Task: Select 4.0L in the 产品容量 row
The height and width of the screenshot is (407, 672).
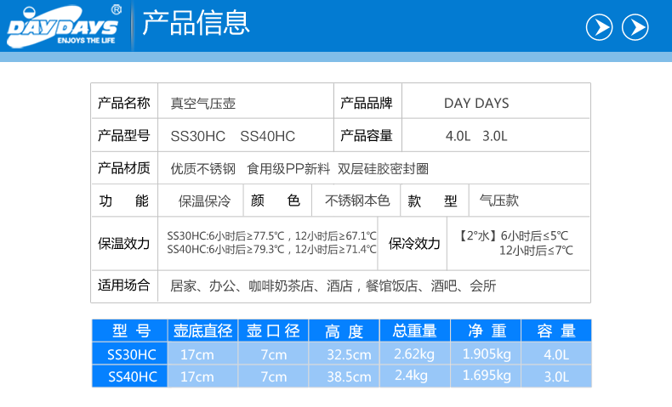Action: tap(458, 136)
